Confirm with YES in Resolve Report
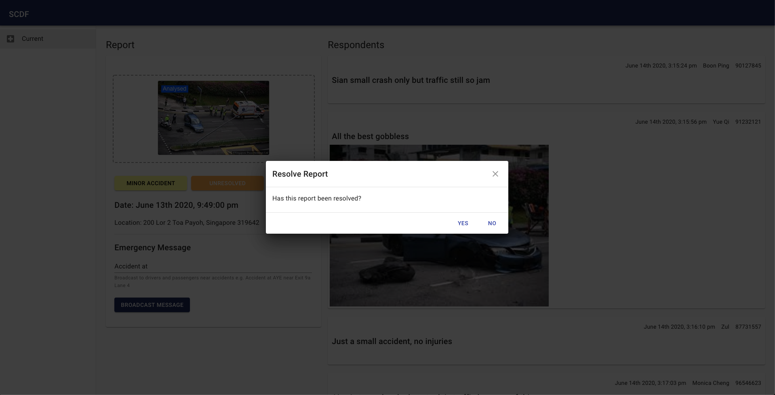 click(x=463, y=223)
